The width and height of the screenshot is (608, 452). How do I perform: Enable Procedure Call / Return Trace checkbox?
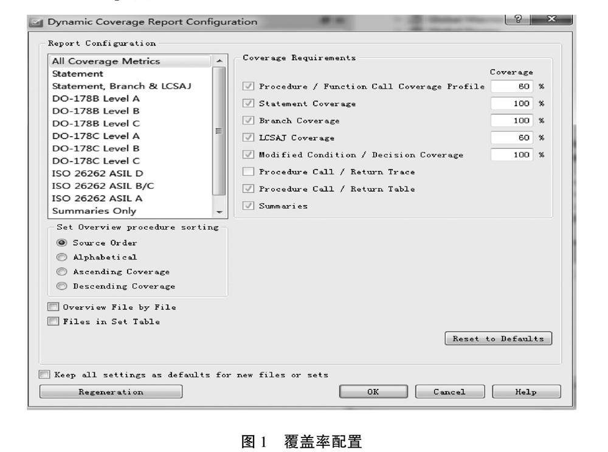pyautogui.click(x=248, y=172)
